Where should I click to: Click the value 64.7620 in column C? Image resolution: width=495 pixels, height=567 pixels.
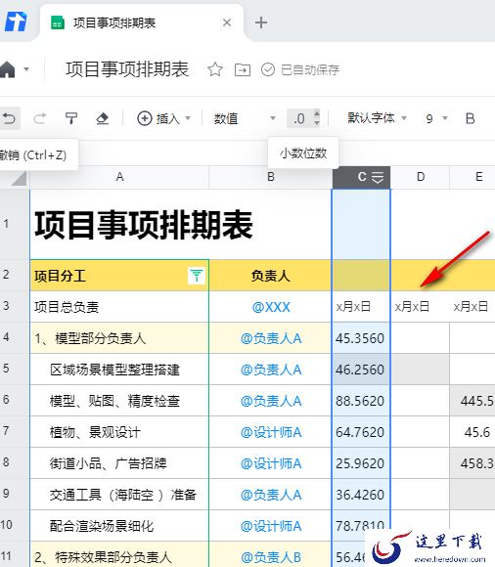pos(360,432)
